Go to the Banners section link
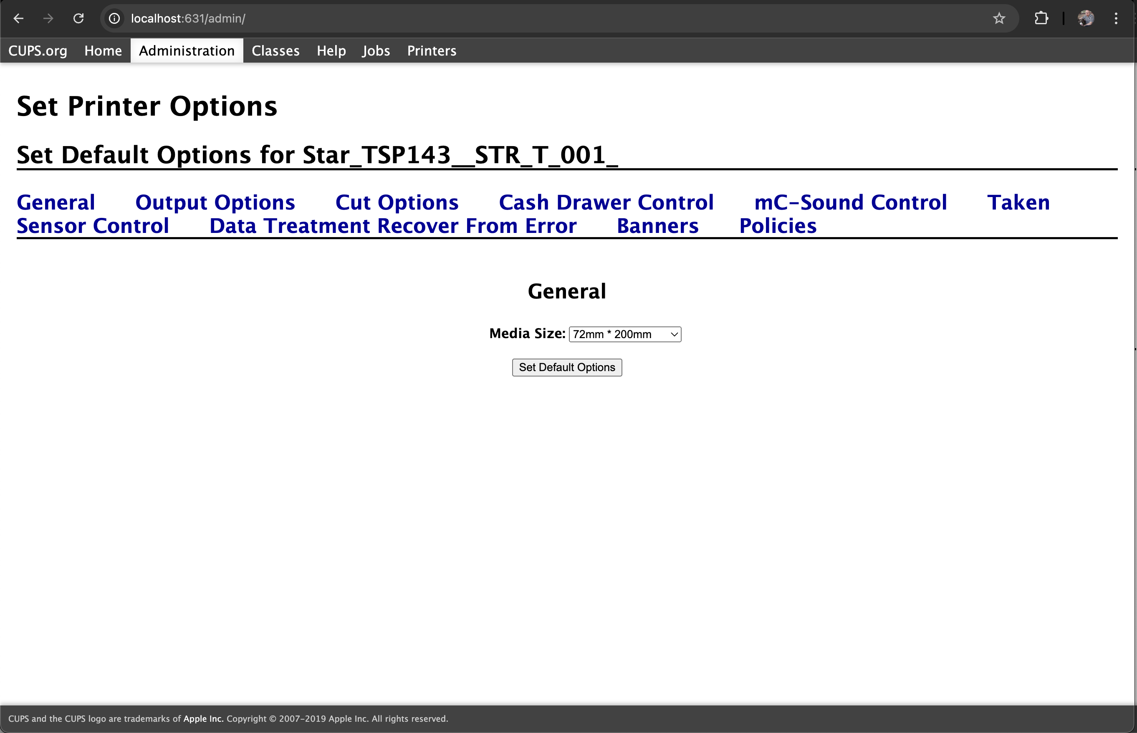 [658, 225]
